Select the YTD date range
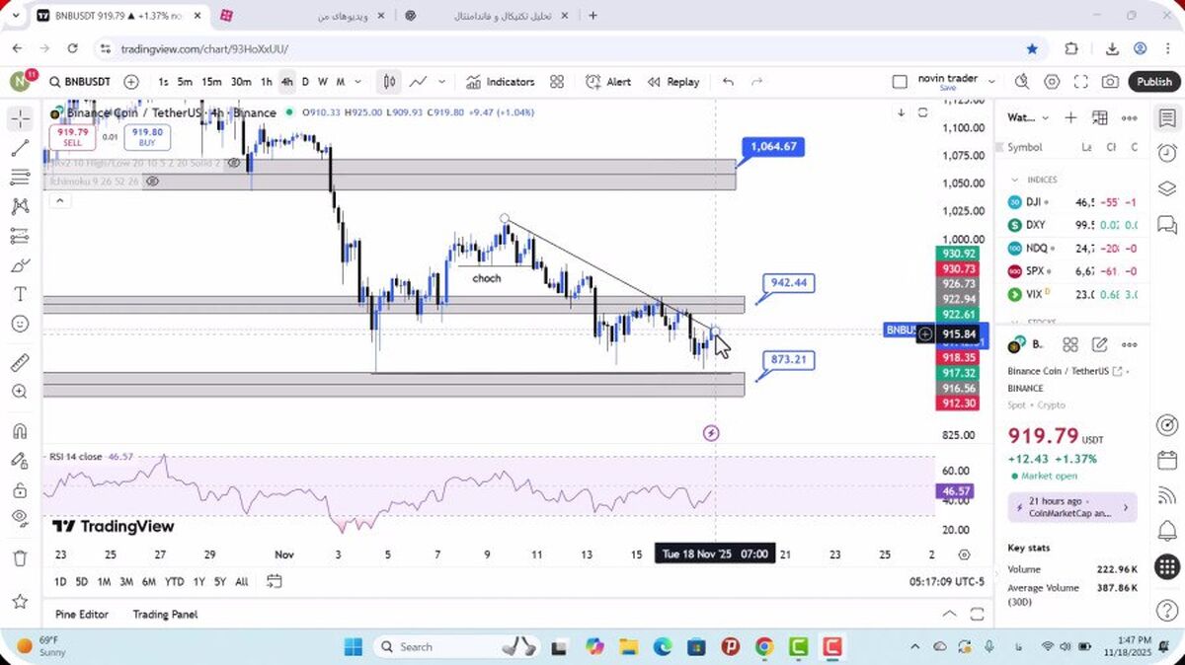 pos(175,581)
